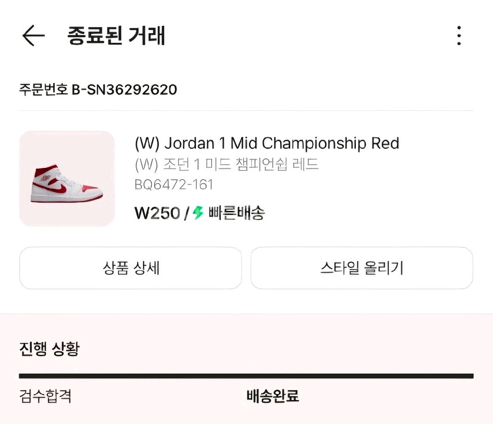Select the order number B-SN36292620

point(124,89)
